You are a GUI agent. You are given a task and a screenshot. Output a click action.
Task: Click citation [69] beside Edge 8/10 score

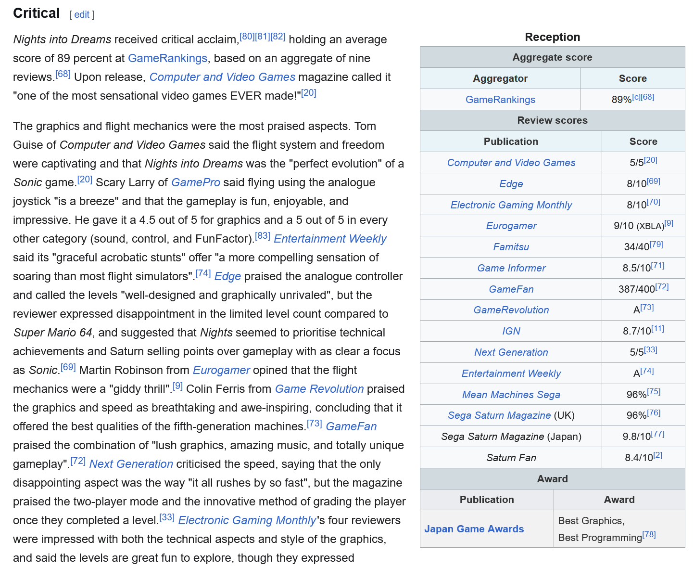click(x=654, y=181)
